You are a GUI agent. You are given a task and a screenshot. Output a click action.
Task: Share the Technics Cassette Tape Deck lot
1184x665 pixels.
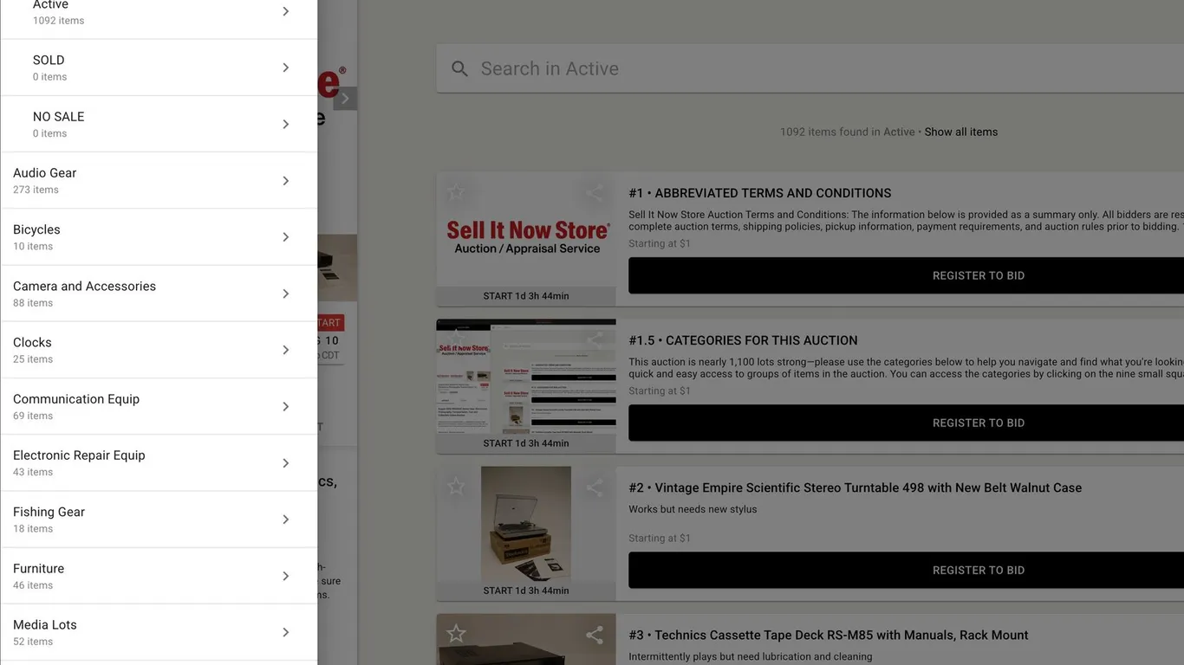pyautogui.click(x=595, y=635)
